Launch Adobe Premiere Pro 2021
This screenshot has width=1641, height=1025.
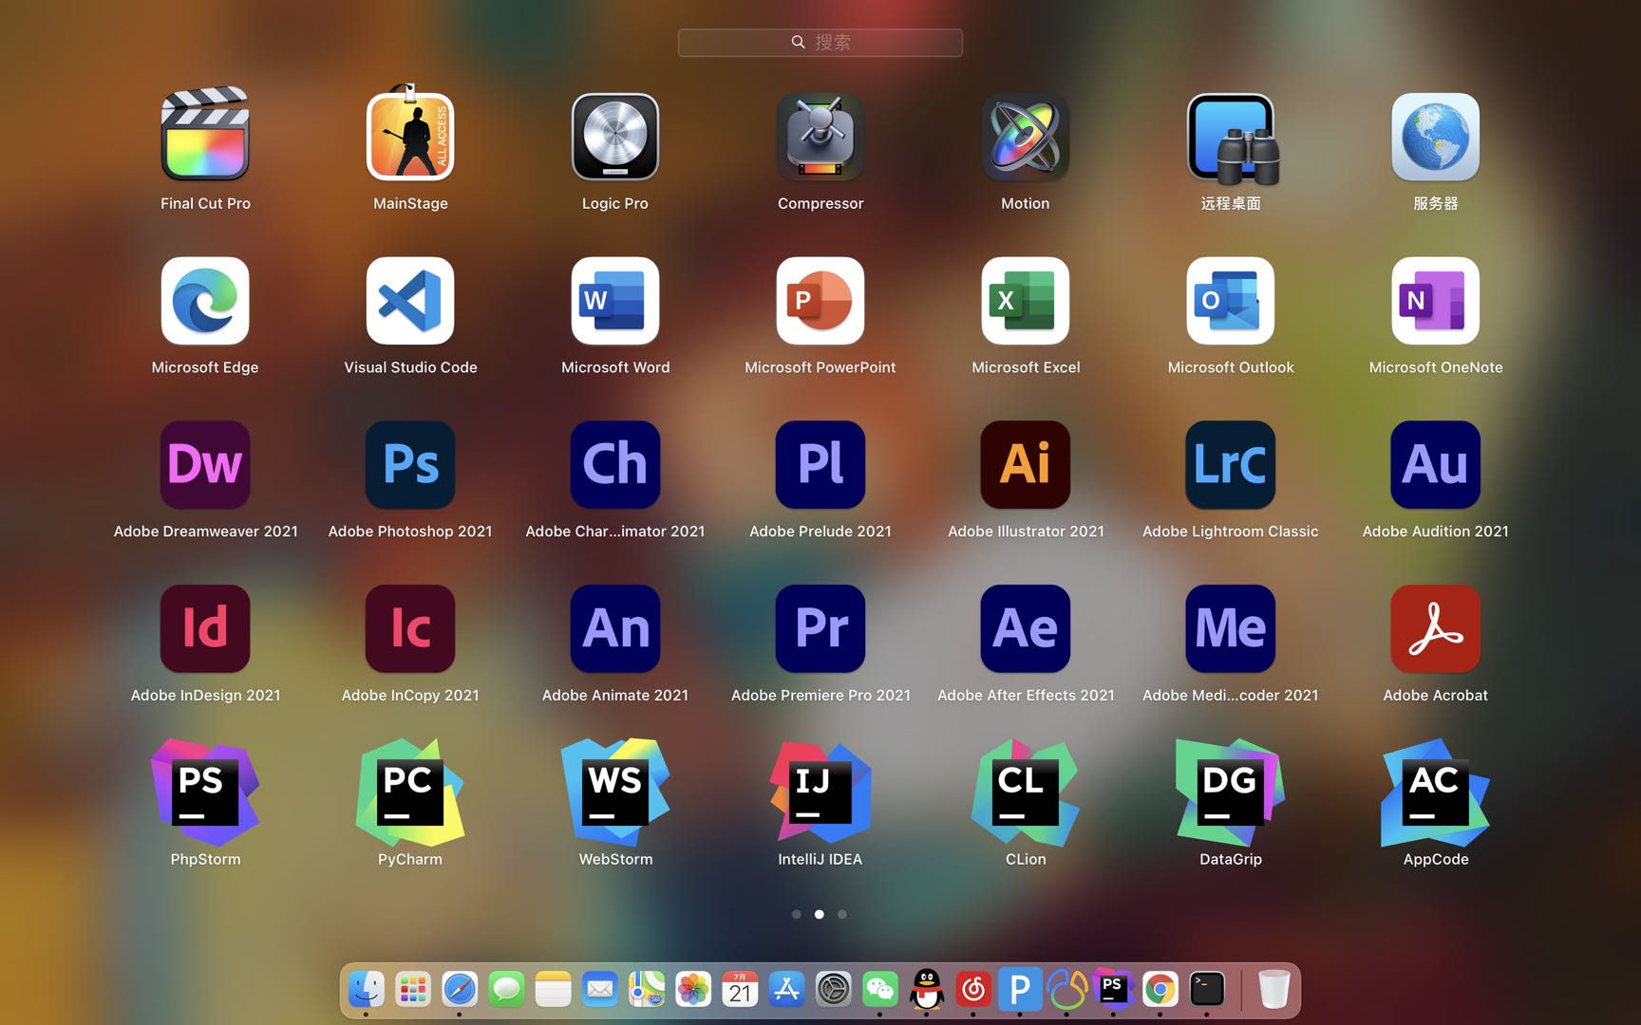(x=820, y=628)
